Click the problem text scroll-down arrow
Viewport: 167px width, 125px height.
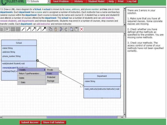(125, 25)
